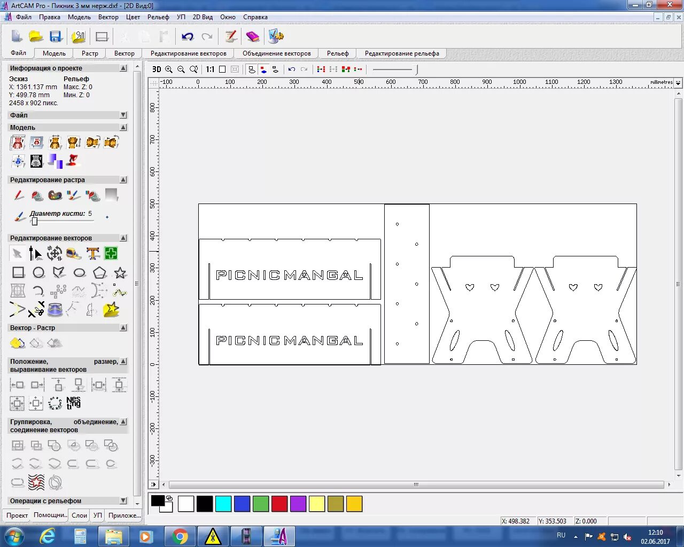Choose the Create Star vector tool
This screenshot has width=684, height=547.
[x=120, y=273]
